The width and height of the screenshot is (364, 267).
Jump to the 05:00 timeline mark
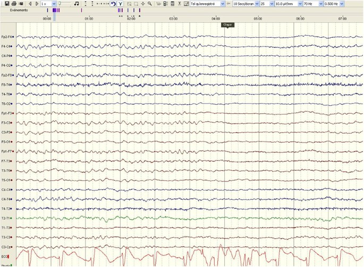coord(258,19)
